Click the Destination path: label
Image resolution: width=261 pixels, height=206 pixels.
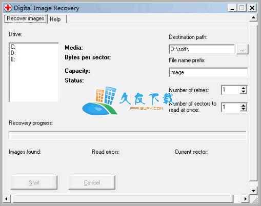pyautogui.click(x=188, y=37)
